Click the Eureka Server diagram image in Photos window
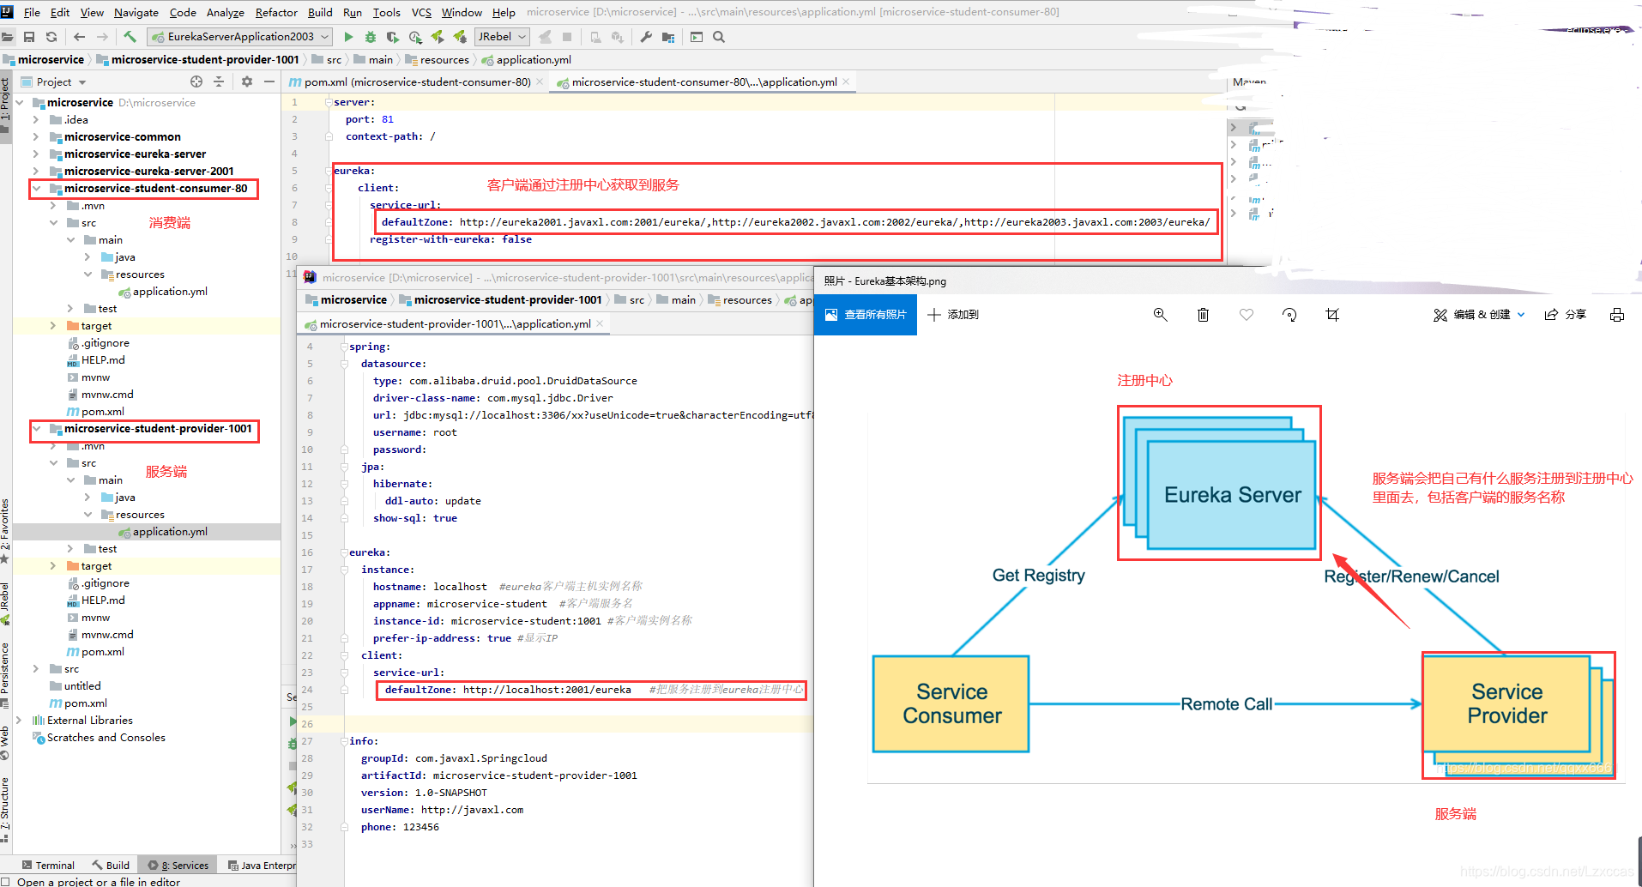 point(1219,483)
